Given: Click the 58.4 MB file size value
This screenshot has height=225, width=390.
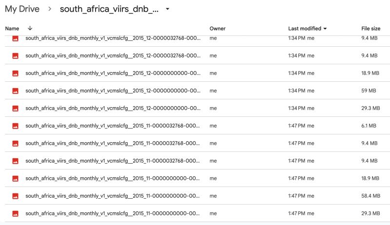Looking at the screenshot, I should click(370, 196).
